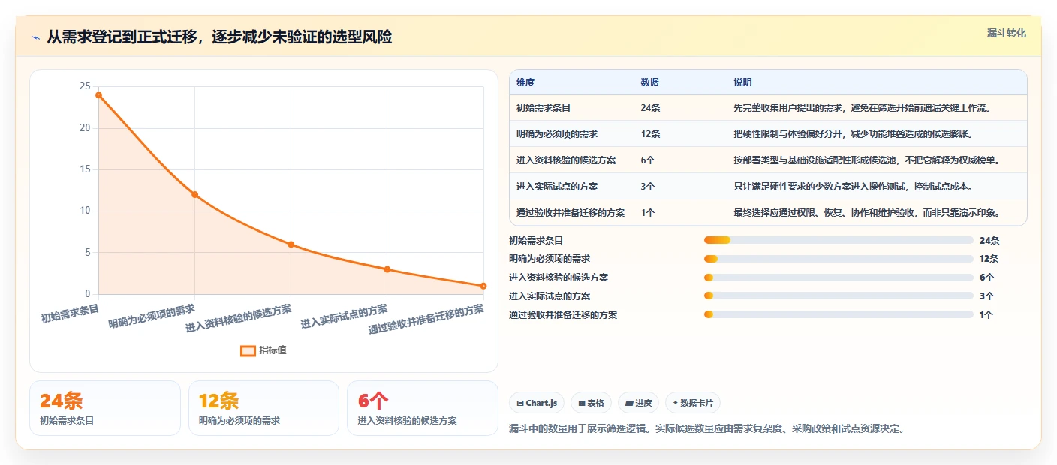The height and width of the screenshot is (465, 1057).
Task: Click the description starting 最终选择应通过权限
Action: coord(866,212)
